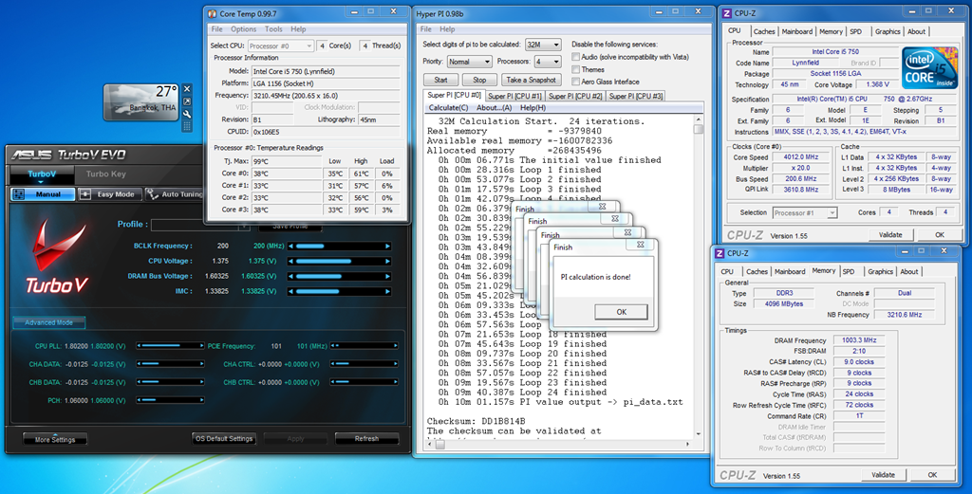Click the Take a Snapshot button
This screenshot has width=972, height=494.
[531, 80]
